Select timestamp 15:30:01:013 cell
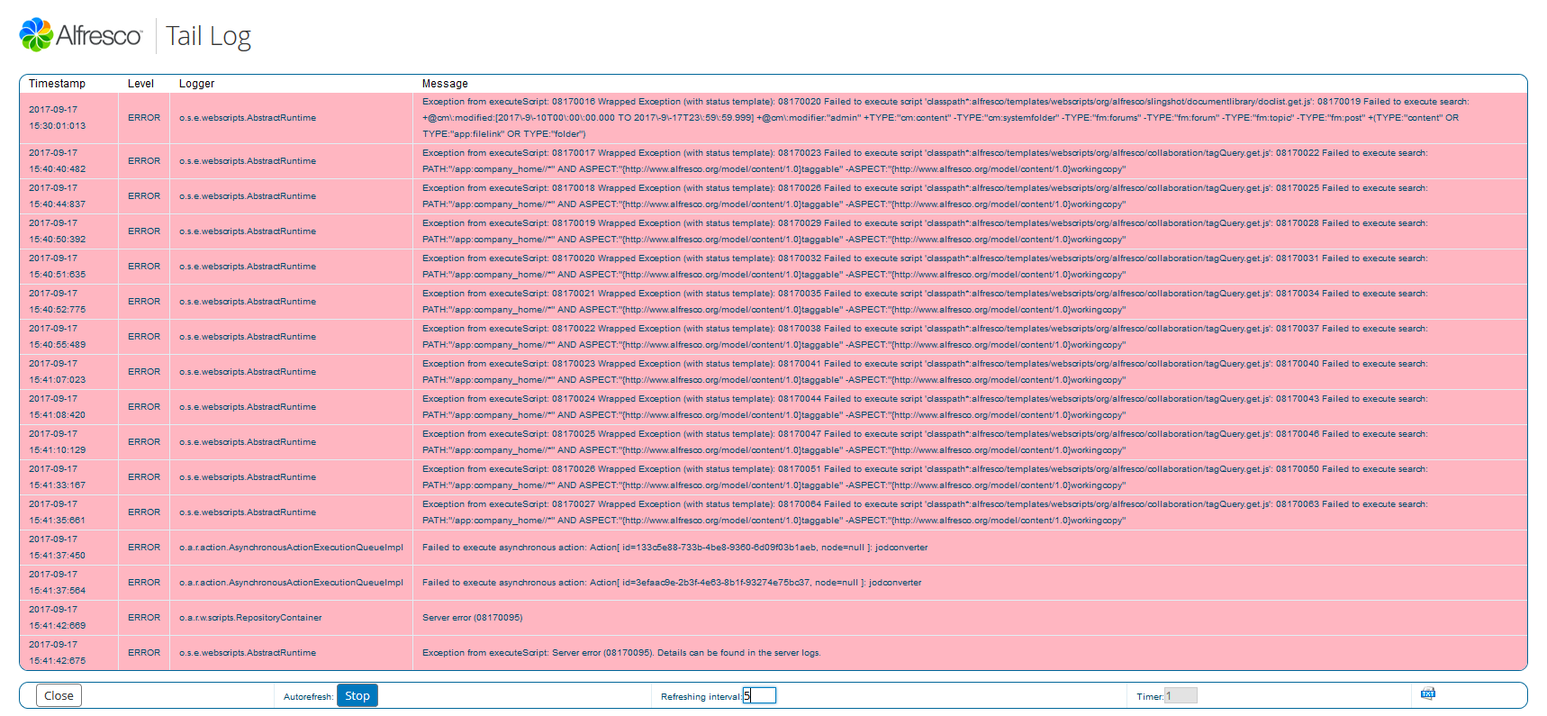 (x=69, y=118)
